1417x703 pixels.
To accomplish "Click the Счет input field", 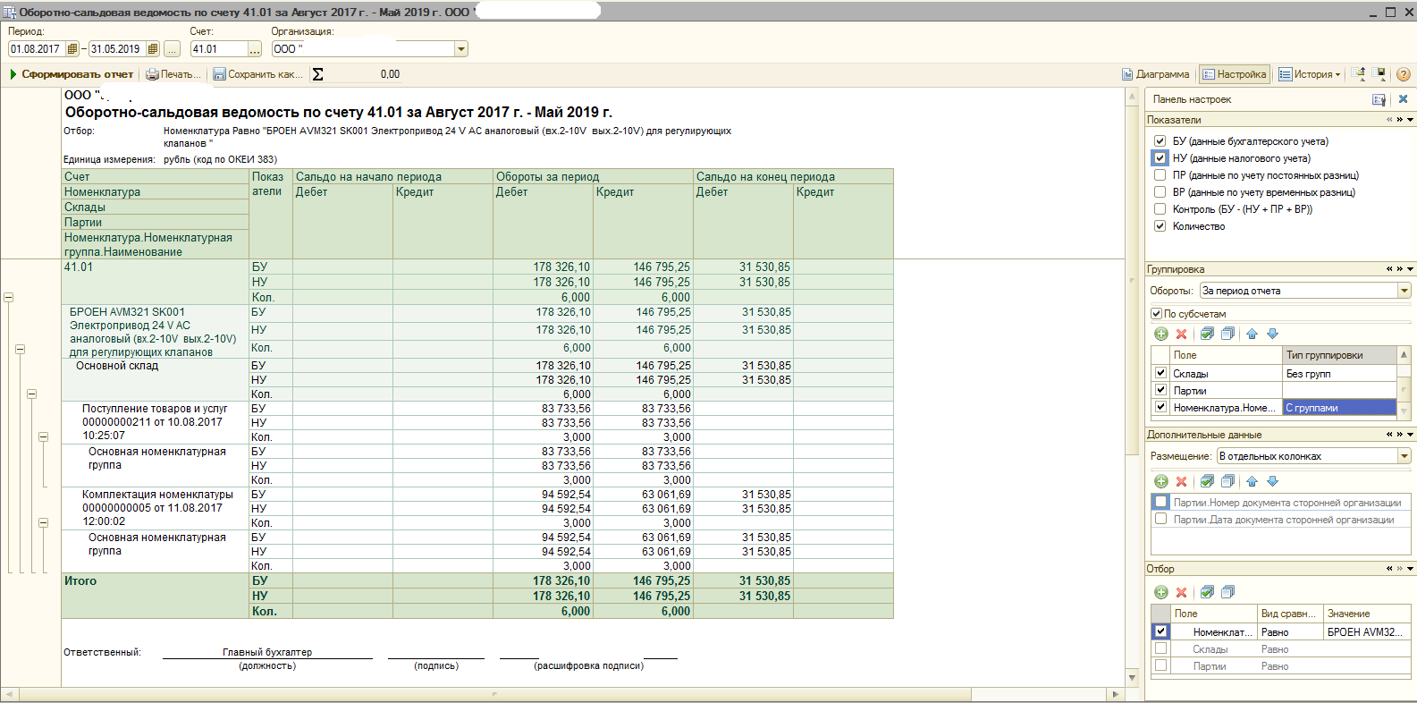I will [x=218, y=49].
